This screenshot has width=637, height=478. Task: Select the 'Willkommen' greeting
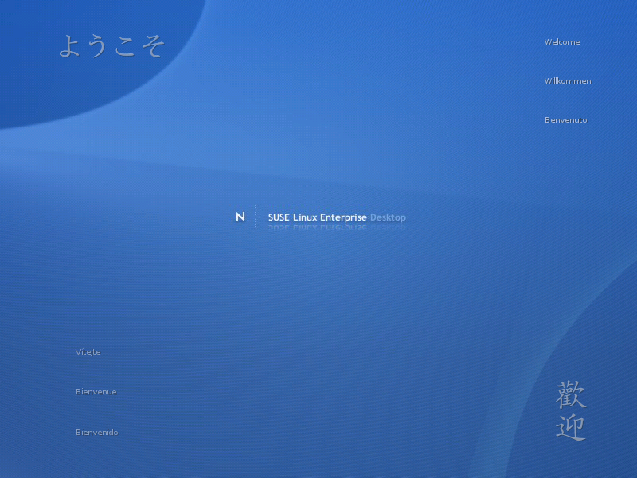click(x=568, y=81)
